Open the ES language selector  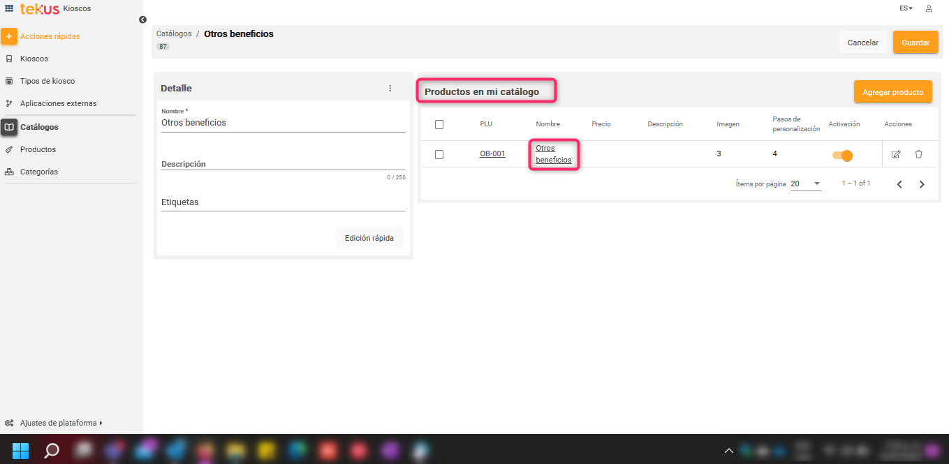[x=906, y=8]
